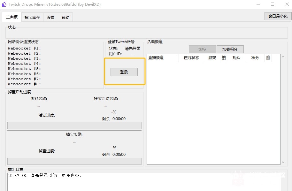Maximize the Twitch Drops Miner window
The width and height of the screenshot is (292, 191).
273,4
